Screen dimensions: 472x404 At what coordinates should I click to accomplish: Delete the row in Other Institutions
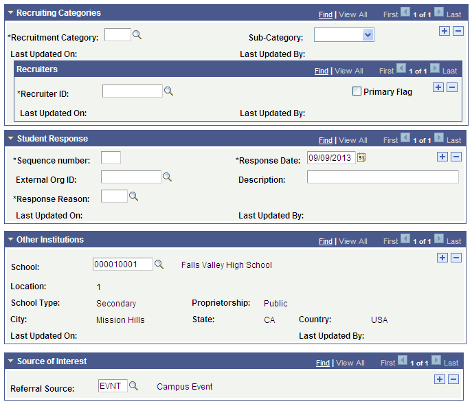tap(456, 258)
